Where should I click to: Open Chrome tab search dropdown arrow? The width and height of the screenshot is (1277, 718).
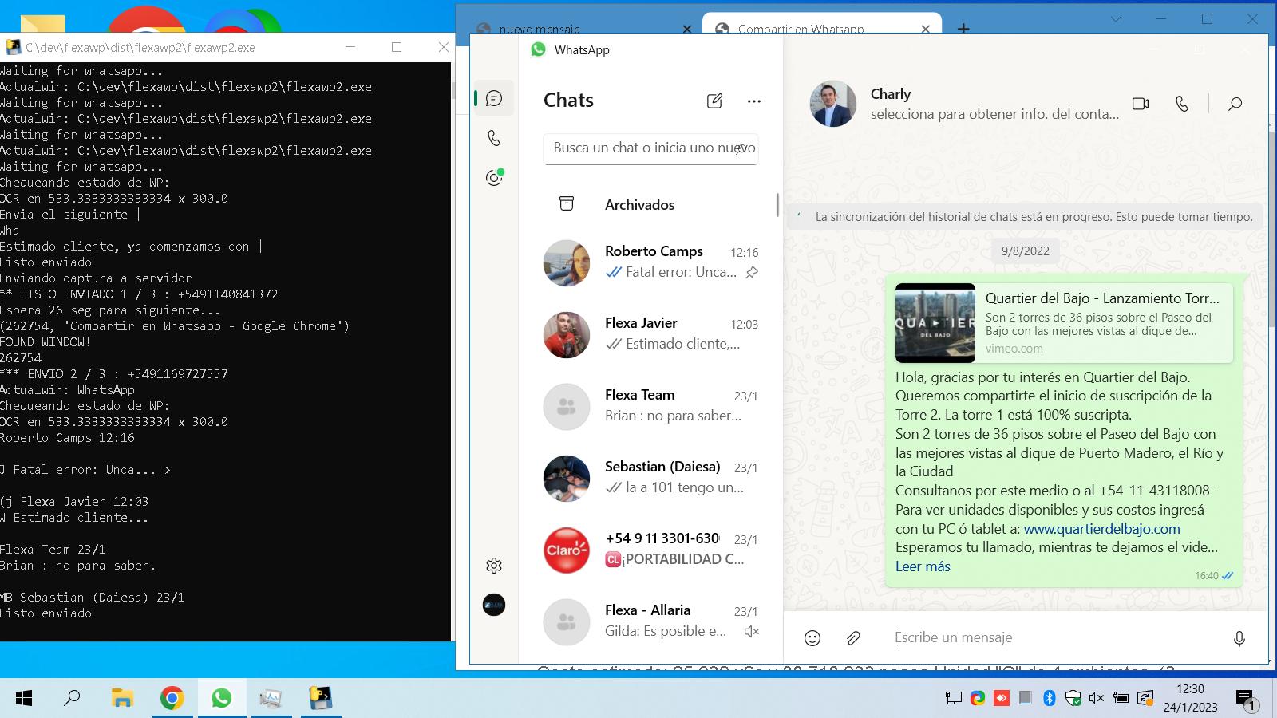(x=1116, y=19)
